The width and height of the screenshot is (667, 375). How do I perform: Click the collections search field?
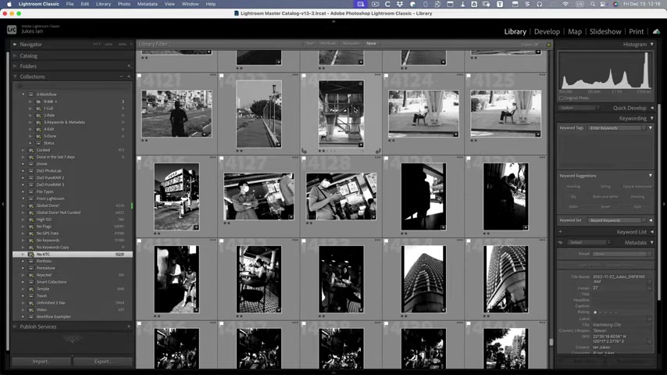pyautogui.click(x=73, y=86)
